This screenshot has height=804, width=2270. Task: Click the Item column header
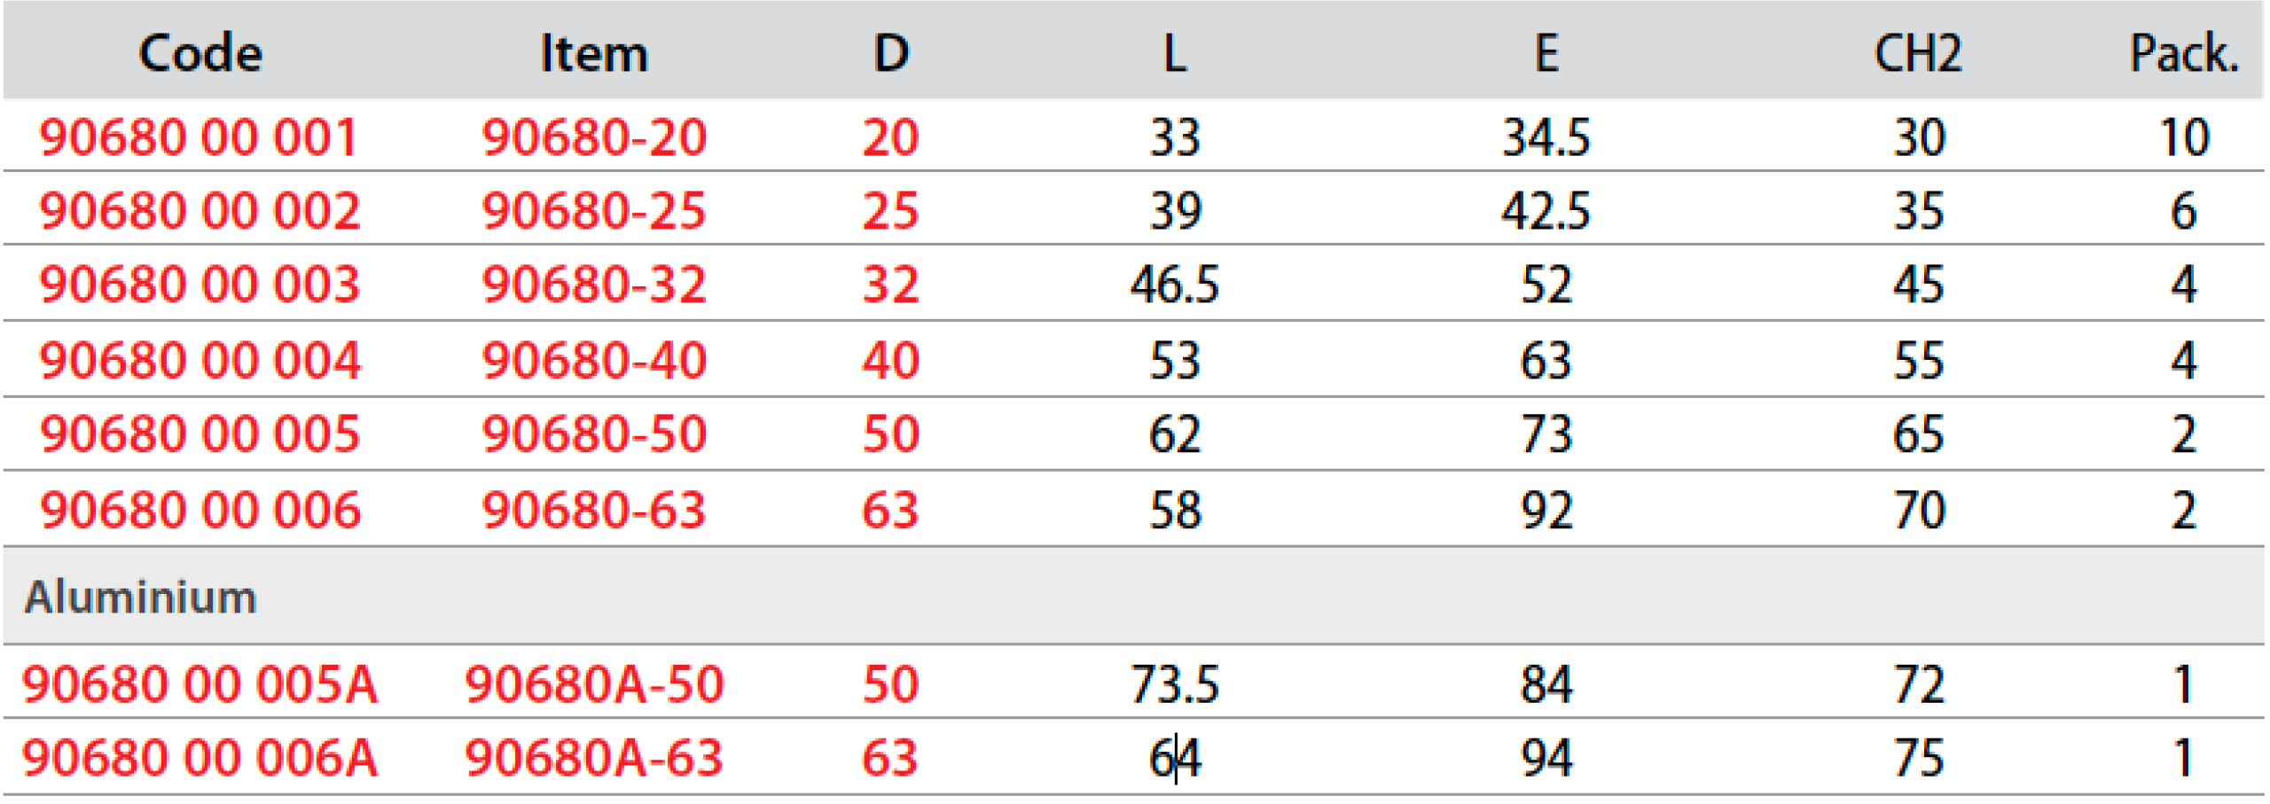594,53
